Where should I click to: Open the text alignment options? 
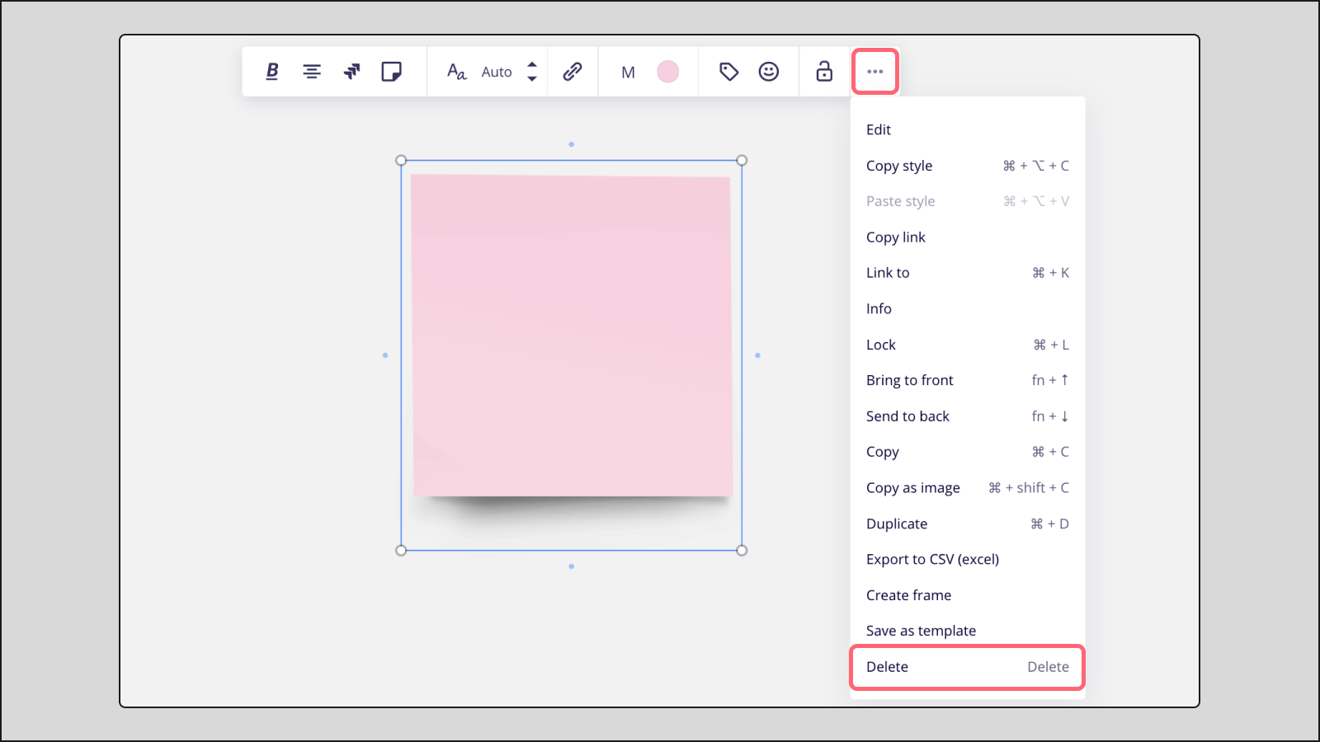(x=312, y=72)
